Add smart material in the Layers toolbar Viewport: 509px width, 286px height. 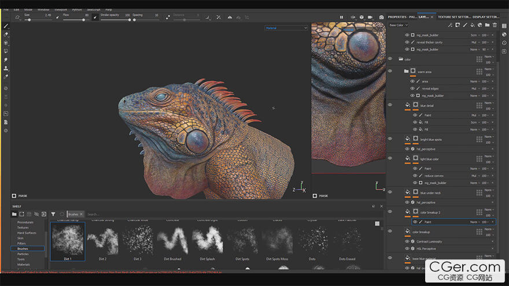(480, 25)
